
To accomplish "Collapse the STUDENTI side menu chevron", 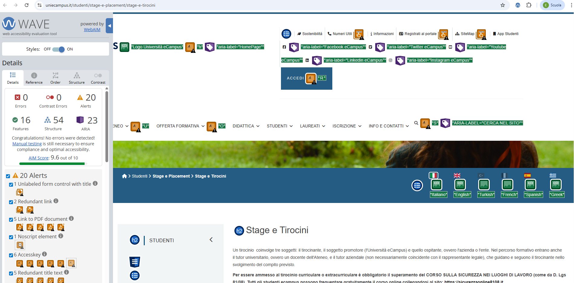I will 211,240.
